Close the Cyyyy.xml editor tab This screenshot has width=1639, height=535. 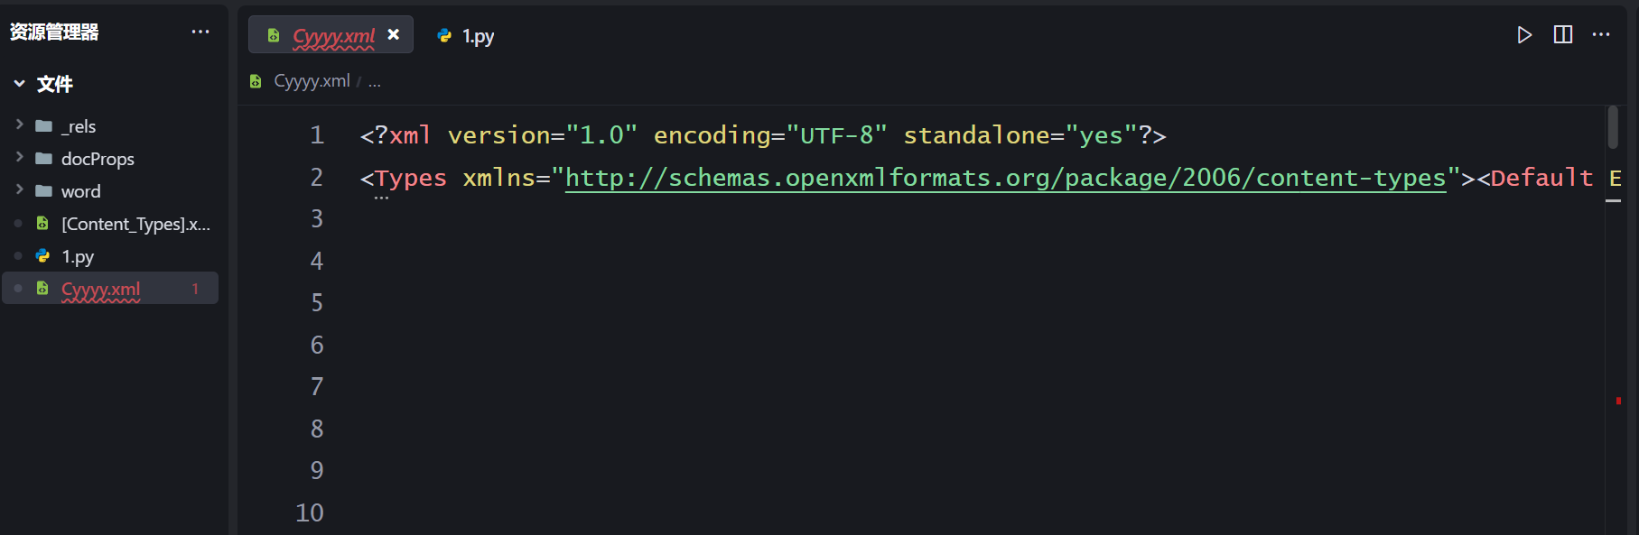[x=394, y=34]
